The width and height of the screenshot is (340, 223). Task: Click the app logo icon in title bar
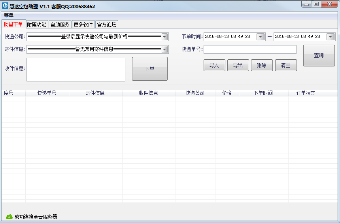click(5, 6)
